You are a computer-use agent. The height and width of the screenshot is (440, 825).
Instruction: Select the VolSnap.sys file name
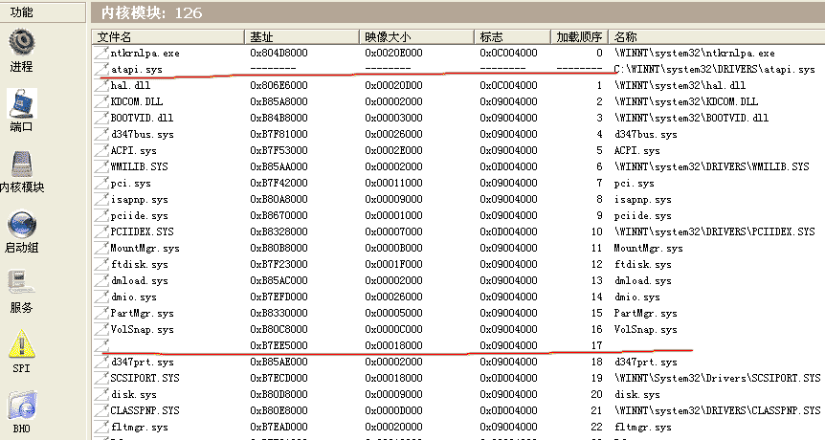[x=142, y=330]
